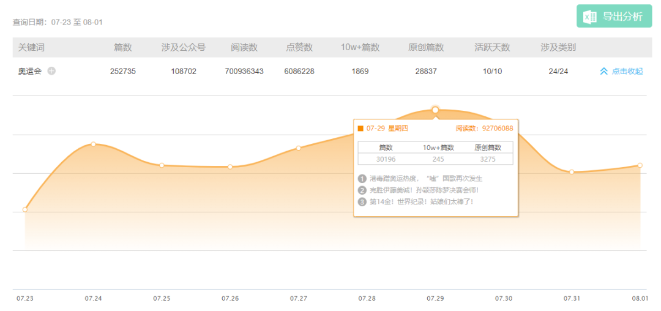Viewport: 661px width, 311px height.
Task: Open article 港毒蹭奥运热度 headline link
Action: [x=426, y=179]
